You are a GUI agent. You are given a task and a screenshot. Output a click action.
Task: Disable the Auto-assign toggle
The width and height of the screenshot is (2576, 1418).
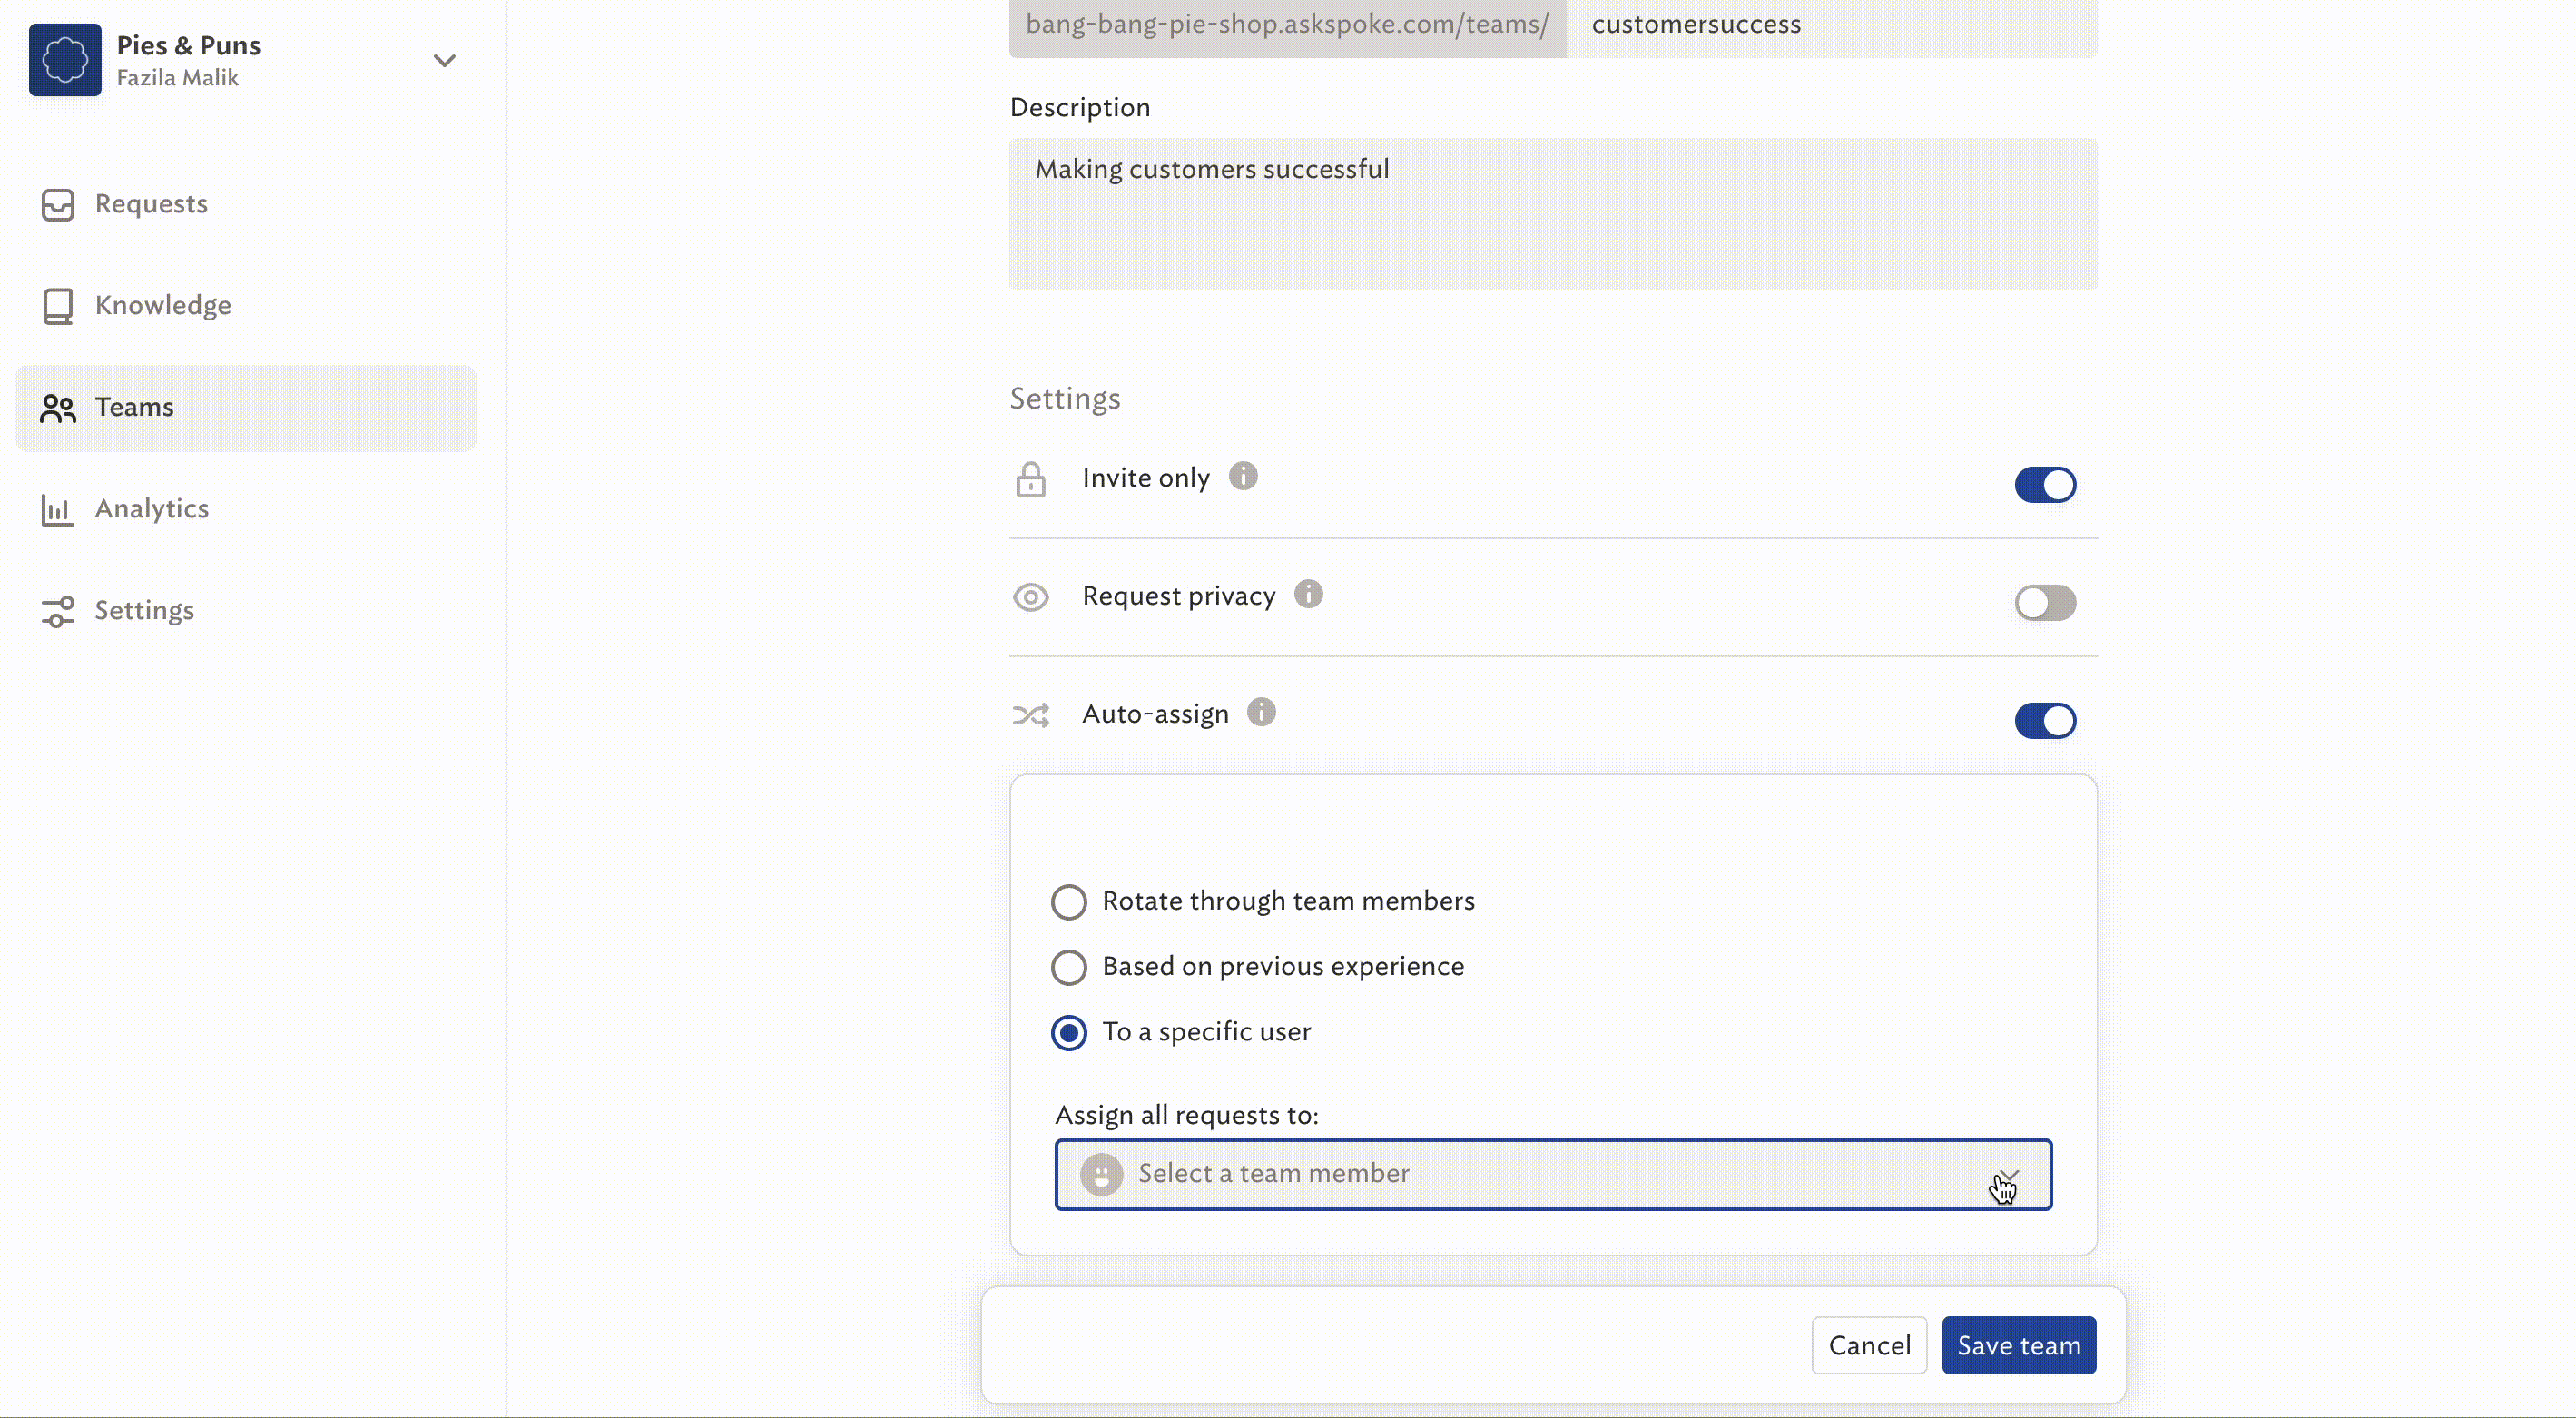[2045, 721]
